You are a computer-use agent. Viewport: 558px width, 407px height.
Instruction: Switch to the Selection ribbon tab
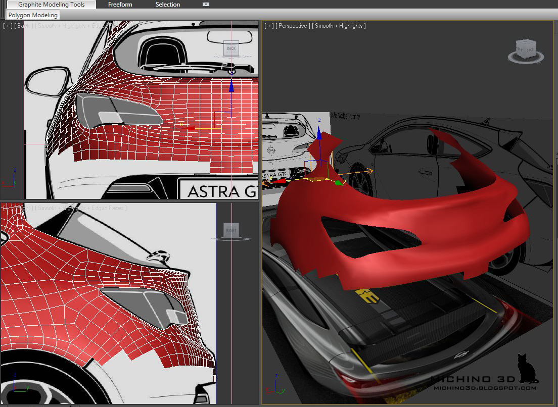[168, 5]
